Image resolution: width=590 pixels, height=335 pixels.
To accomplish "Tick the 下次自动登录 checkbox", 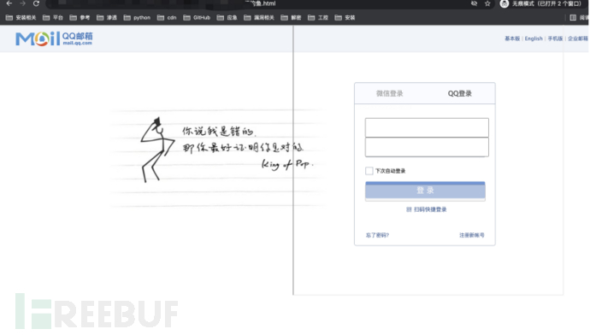I will [x=369, y=171].
